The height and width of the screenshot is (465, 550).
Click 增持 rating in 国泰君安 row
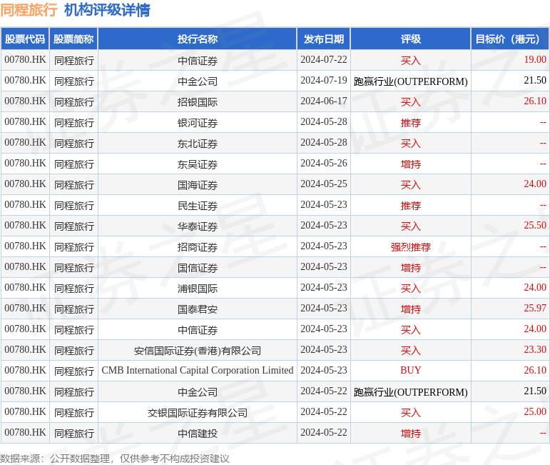(x=411, y=309)
